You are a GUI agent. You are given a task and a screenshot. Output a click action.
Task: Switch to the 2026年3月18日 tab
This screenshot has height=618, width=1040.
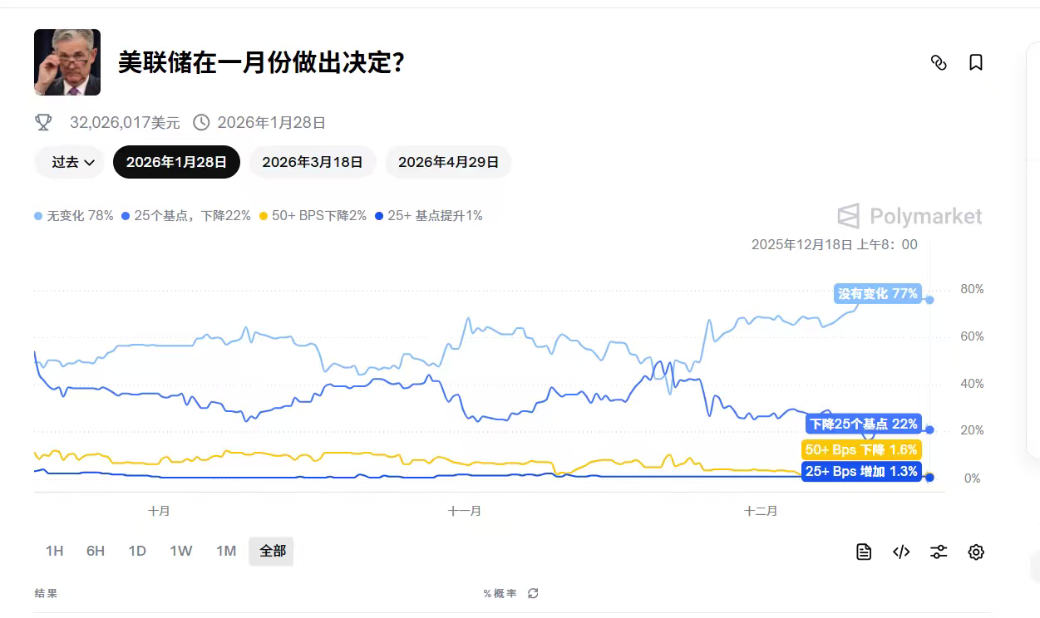[313, 162]
